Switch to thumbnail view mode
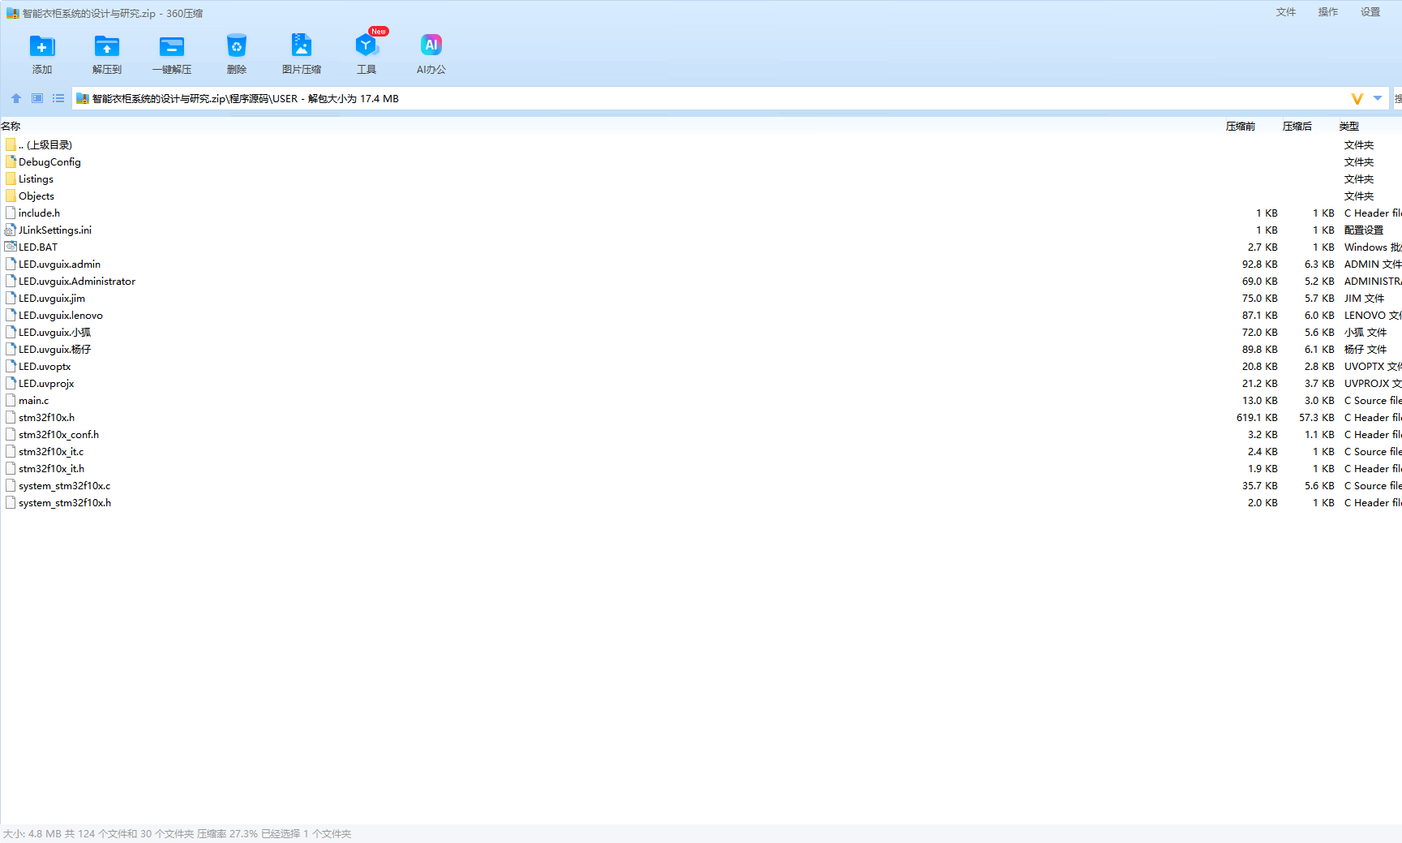The width and height of the screenshot is (1402, 843). click(x=37, y=98)
